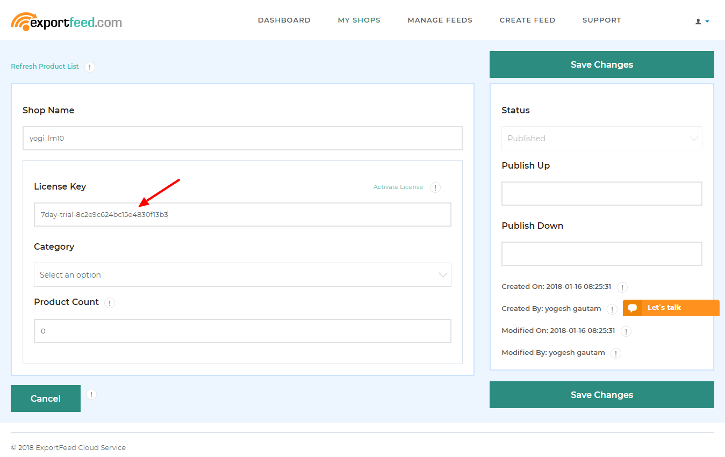Click the Shop Name label
Screen dimensions: 725x457
48,110
